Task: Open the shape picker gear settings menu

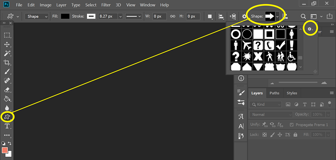Action: coord(310,30)
